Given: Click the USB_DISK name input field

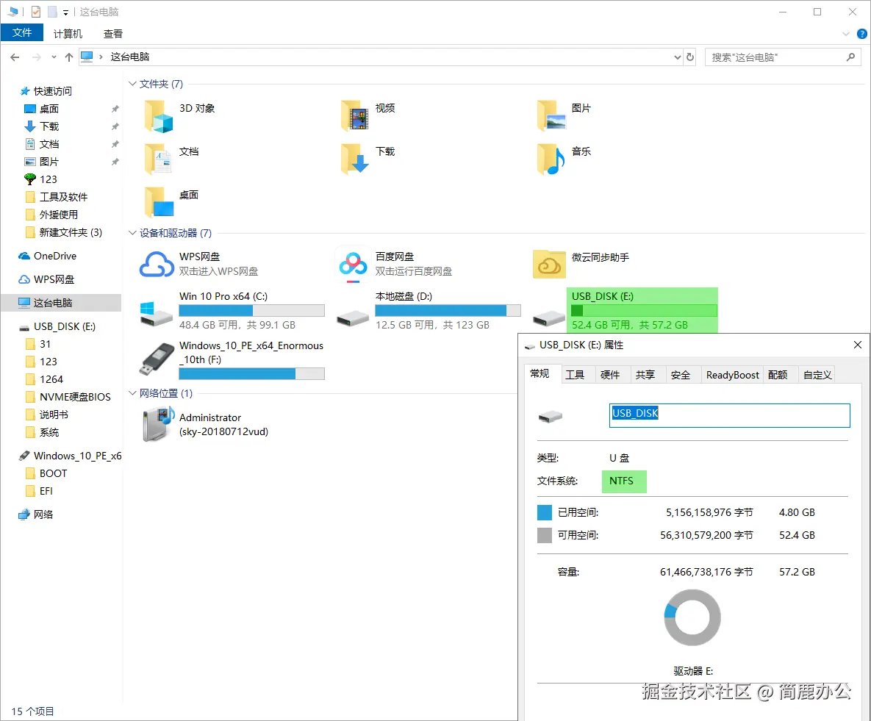Looking at the screenshot, I should tap(728, 415).
